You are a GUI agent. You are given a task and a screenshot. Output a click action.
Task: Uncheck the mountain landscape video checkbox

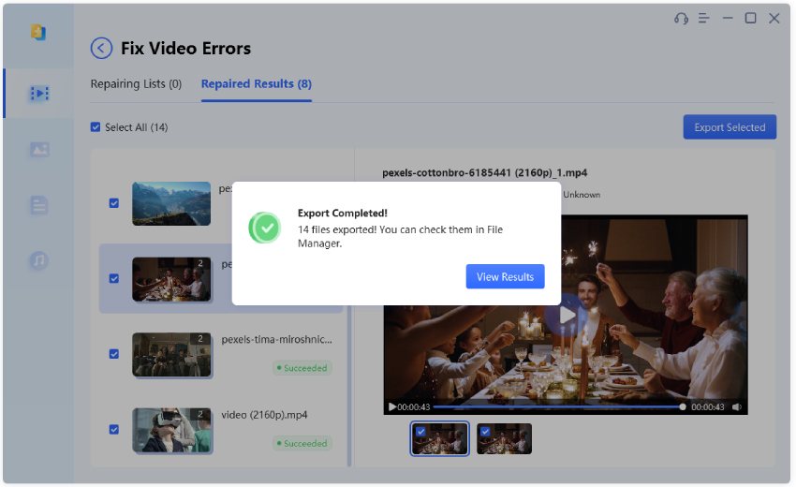tap(114, 203)
